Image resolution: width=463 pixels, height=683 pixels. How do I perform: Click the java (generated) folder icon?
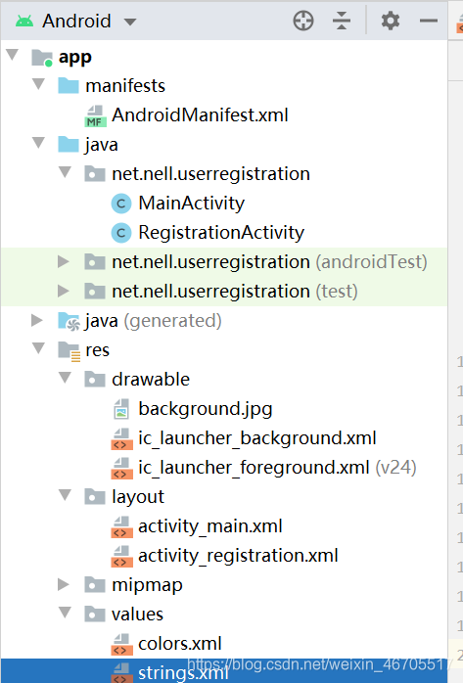point(69,322)
